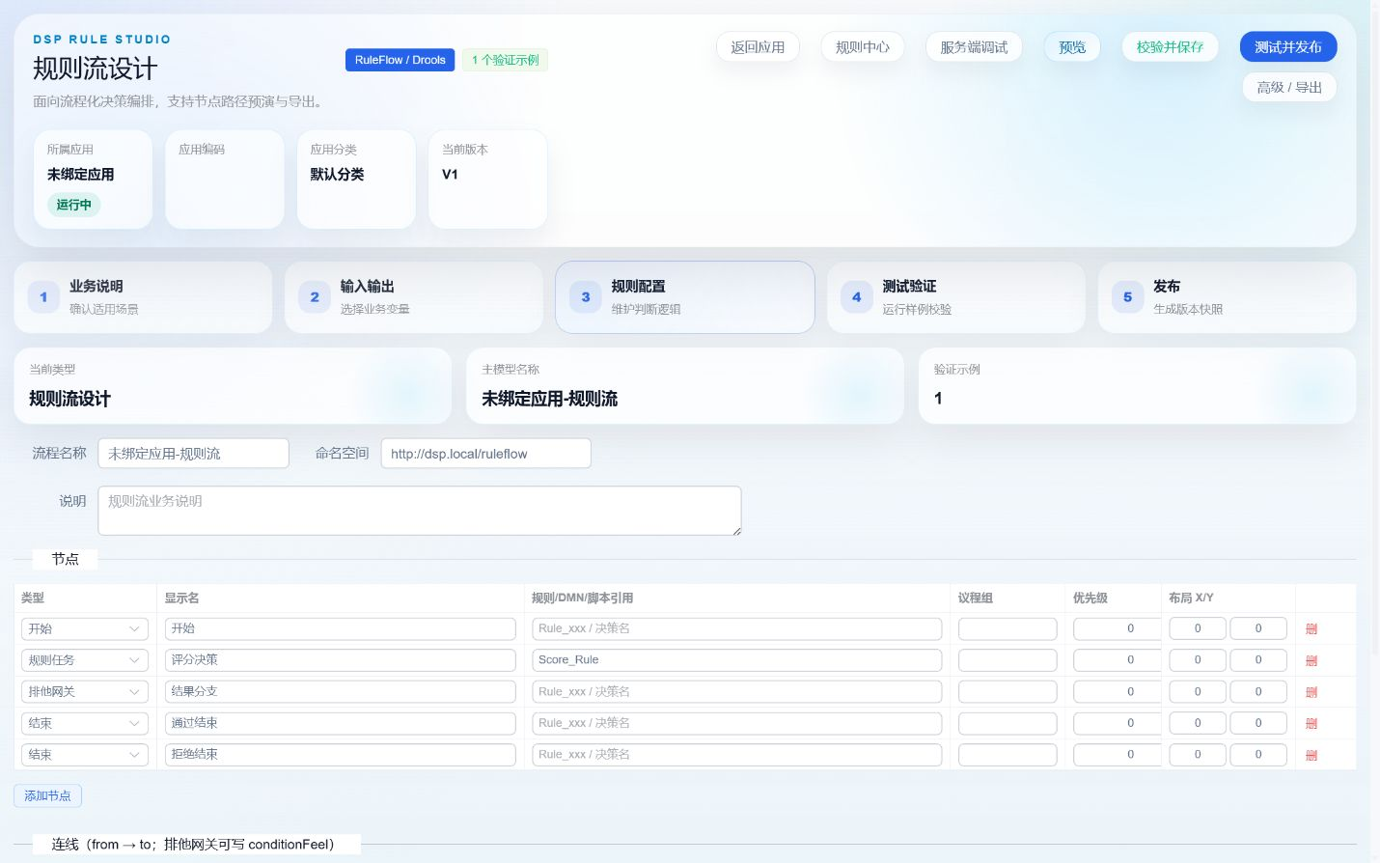Click the step 5 发布 number badge
The height and width of the screenshot is (863, 1380).
click(1127, 297)
